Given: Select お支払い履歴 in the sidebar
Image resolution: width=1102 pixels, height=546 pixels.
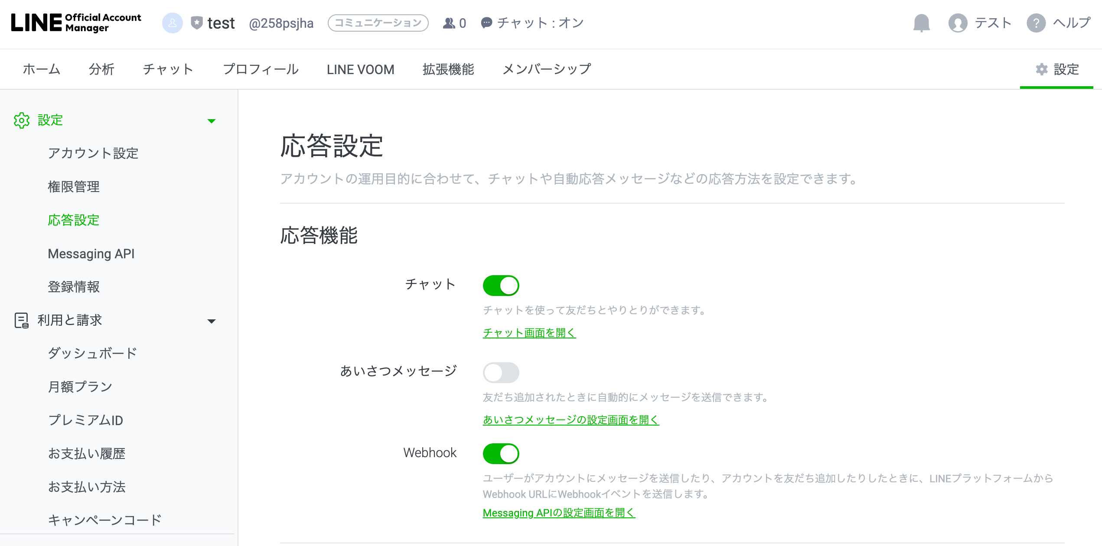Looking at the screenshot, I should coord(87,454).
